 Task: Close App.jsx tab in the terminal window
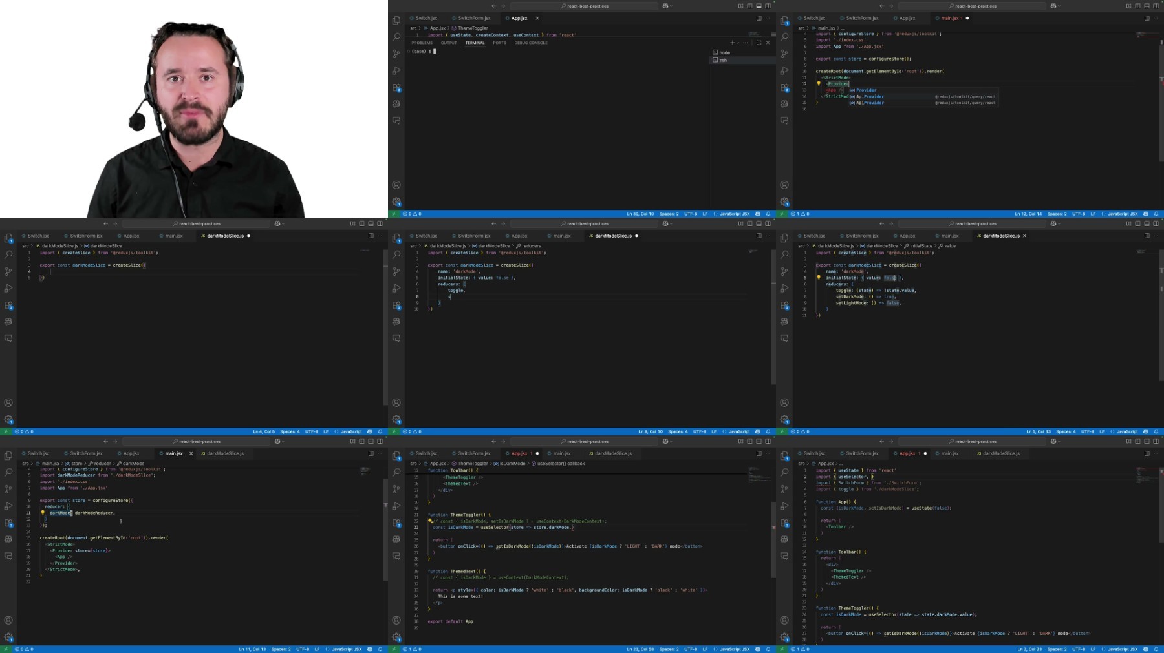(537, 18)
